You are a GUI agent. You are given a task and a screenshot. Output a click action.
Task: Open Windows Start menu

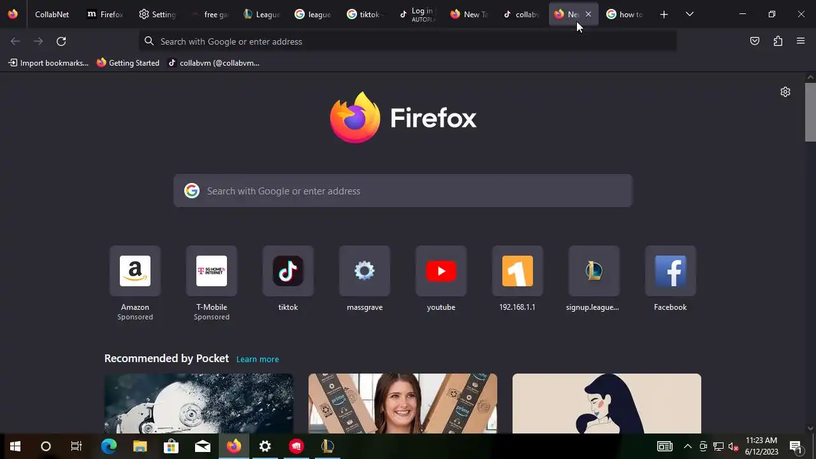point(15,446)
